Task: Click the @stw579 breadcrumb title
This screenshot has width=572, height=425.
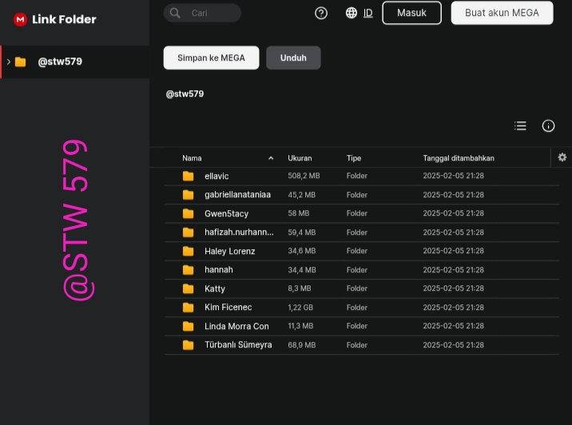Action: click(185, 93)
